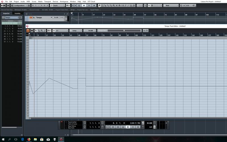This screenshot has height=142, width=227.
Task: Toggle Listen all in main toolbar
Action: click(x=39, y=5)
